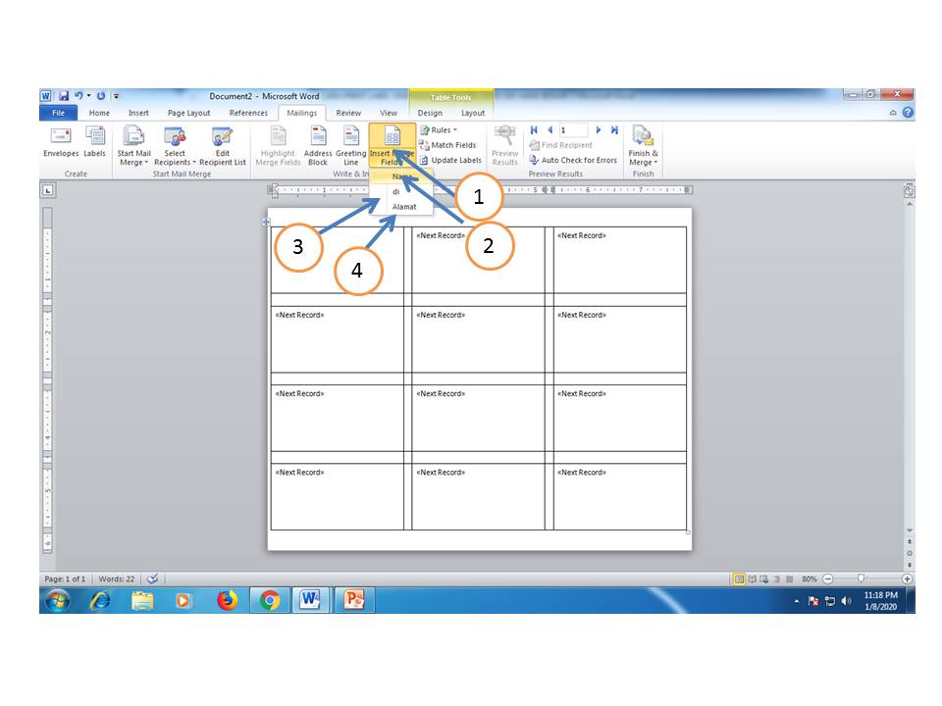This screenshot has width=942, height=706.
Task: Click Update Labels
Action: pos(450,160)
